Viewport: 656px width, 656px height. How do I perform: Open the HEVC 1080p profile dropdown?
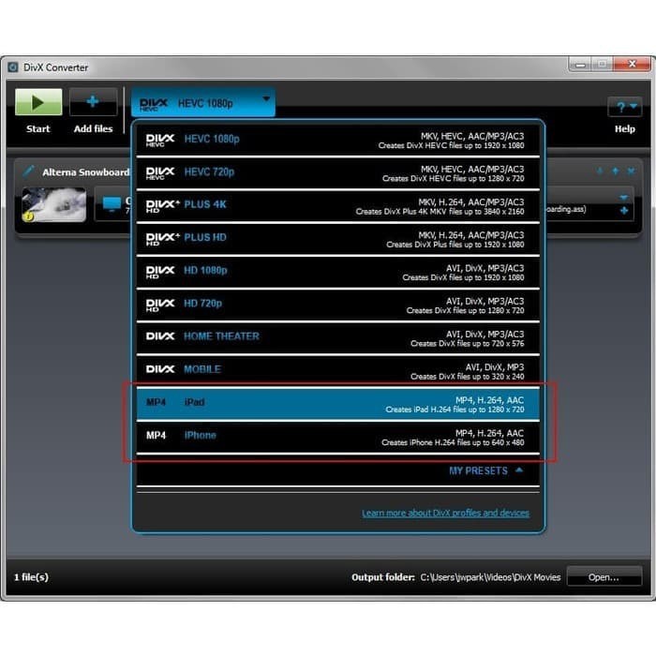pyautogui.click(x=203, y=102)
